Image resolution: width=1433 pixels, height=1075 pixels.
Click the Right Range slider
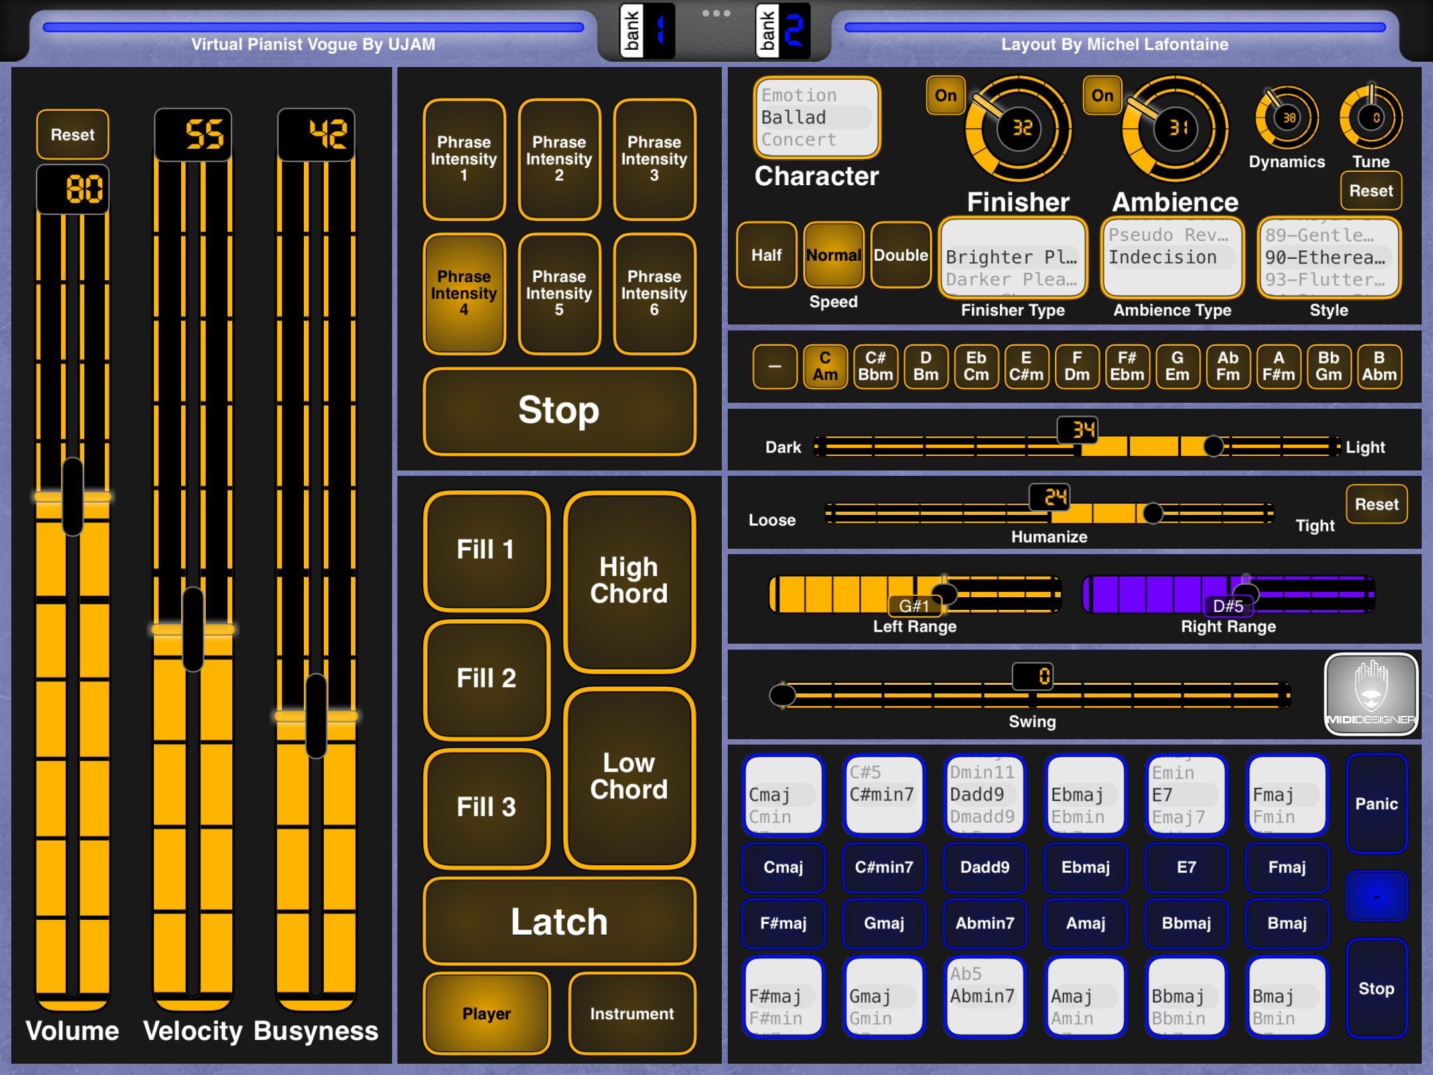pos(1229,594)
